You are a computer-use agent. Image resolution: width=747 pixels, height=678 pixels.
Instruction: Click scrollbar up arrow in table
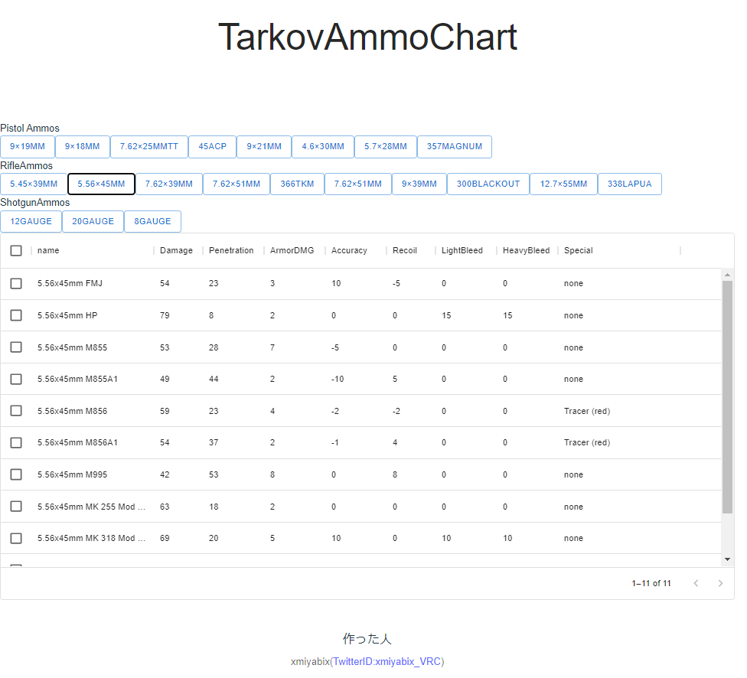coord(727,275)
